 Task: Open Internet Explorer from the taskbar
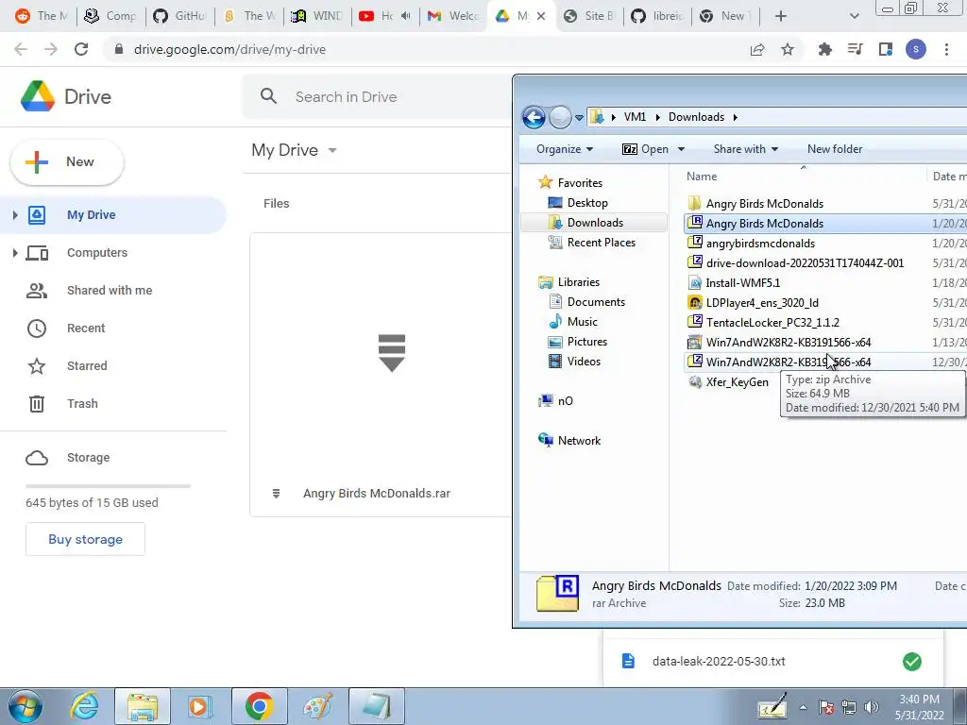point(84,706)
